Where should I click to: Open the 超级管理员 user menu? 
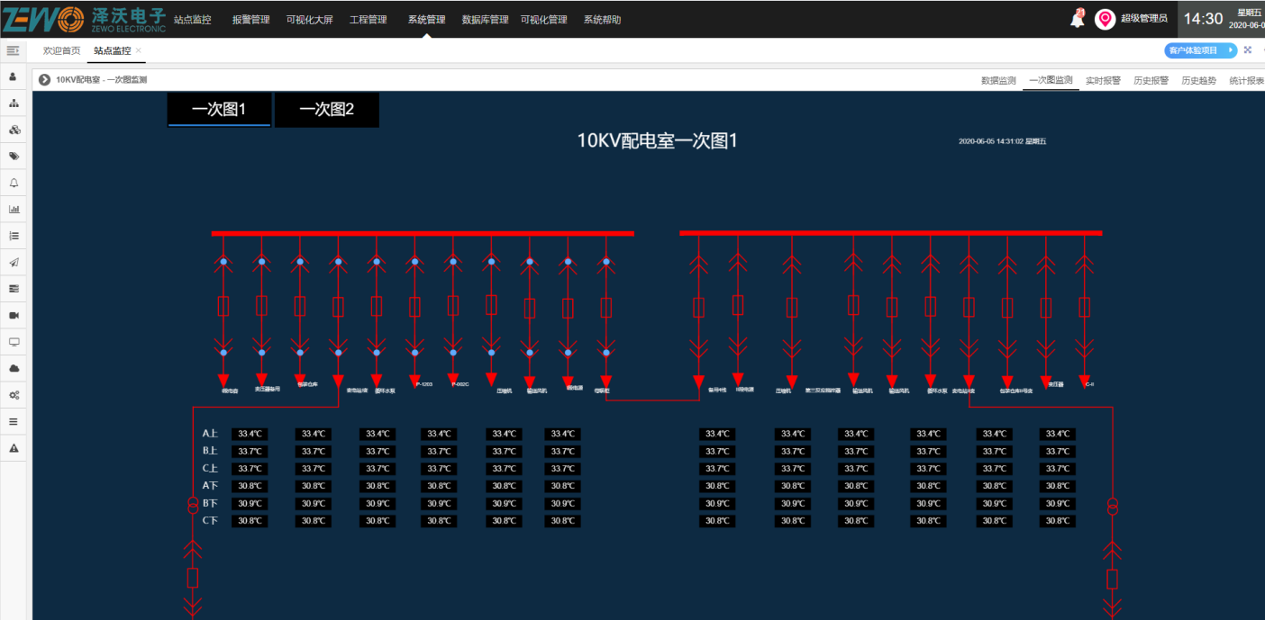click(1143, 19)
